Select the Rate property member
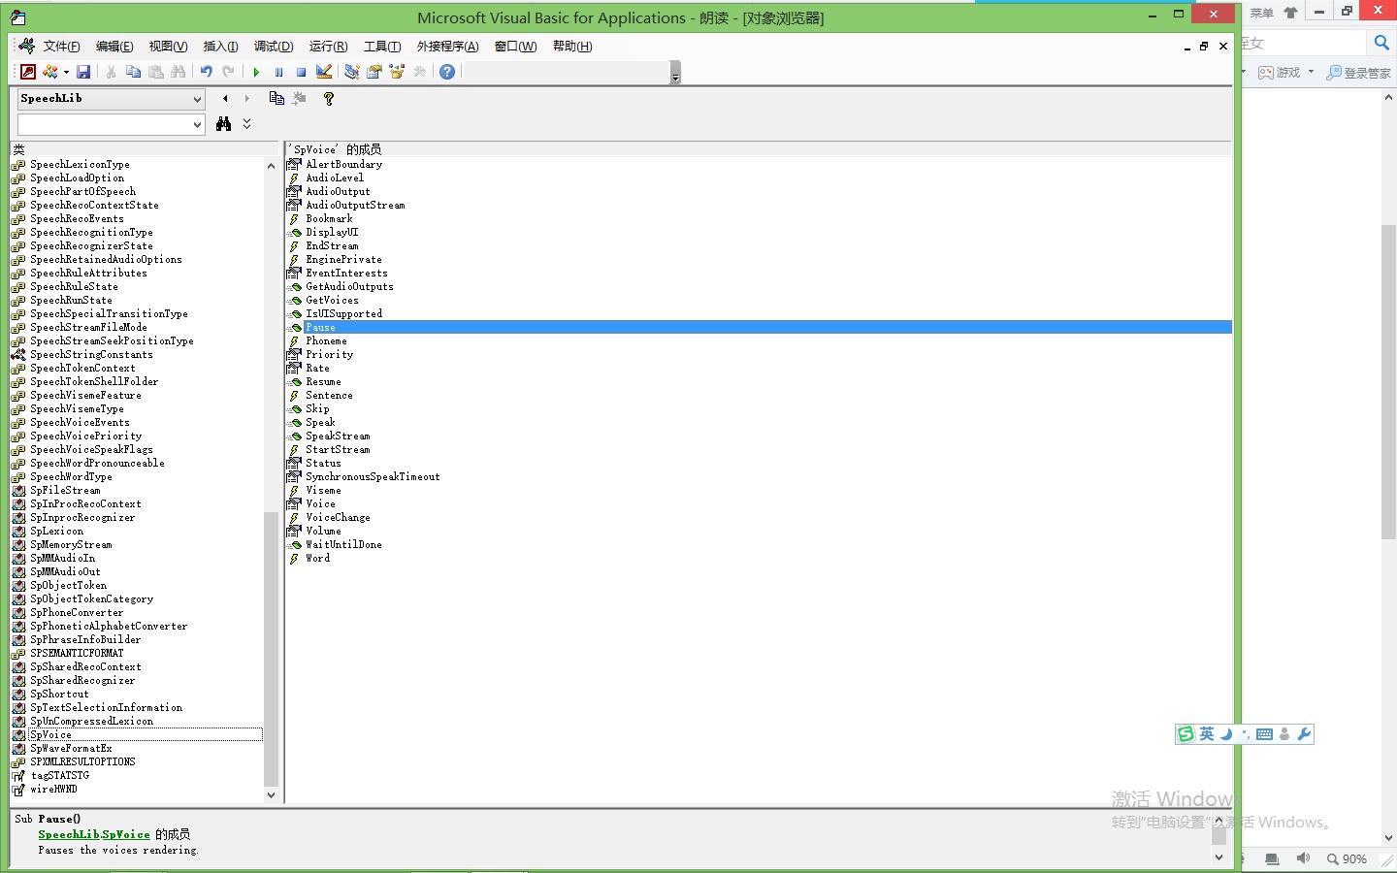This screenshot has width=1397, height=873. coord(317,369)
